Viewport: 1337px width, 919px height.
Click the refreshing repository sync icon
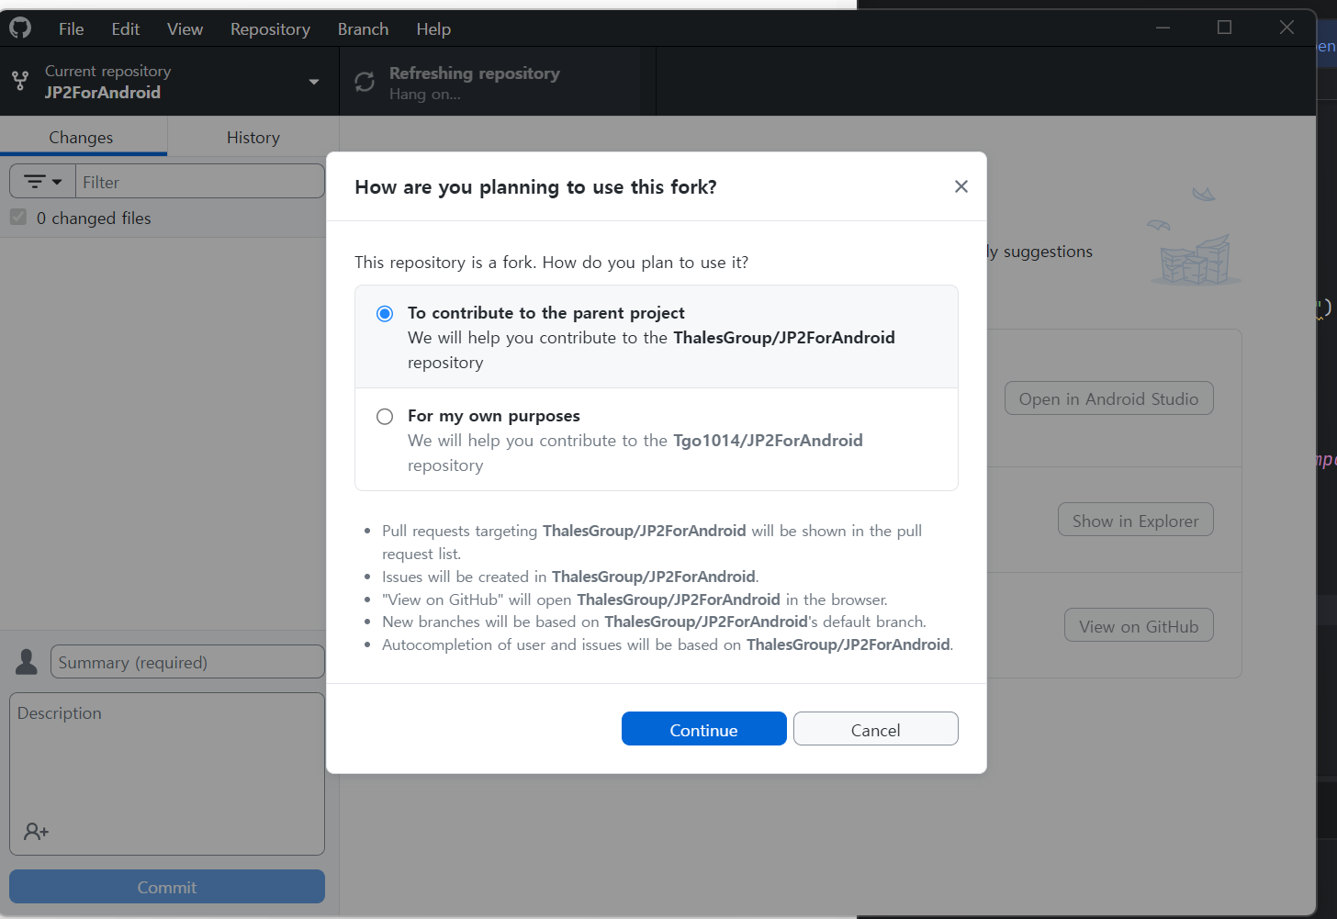pos(365,82)
